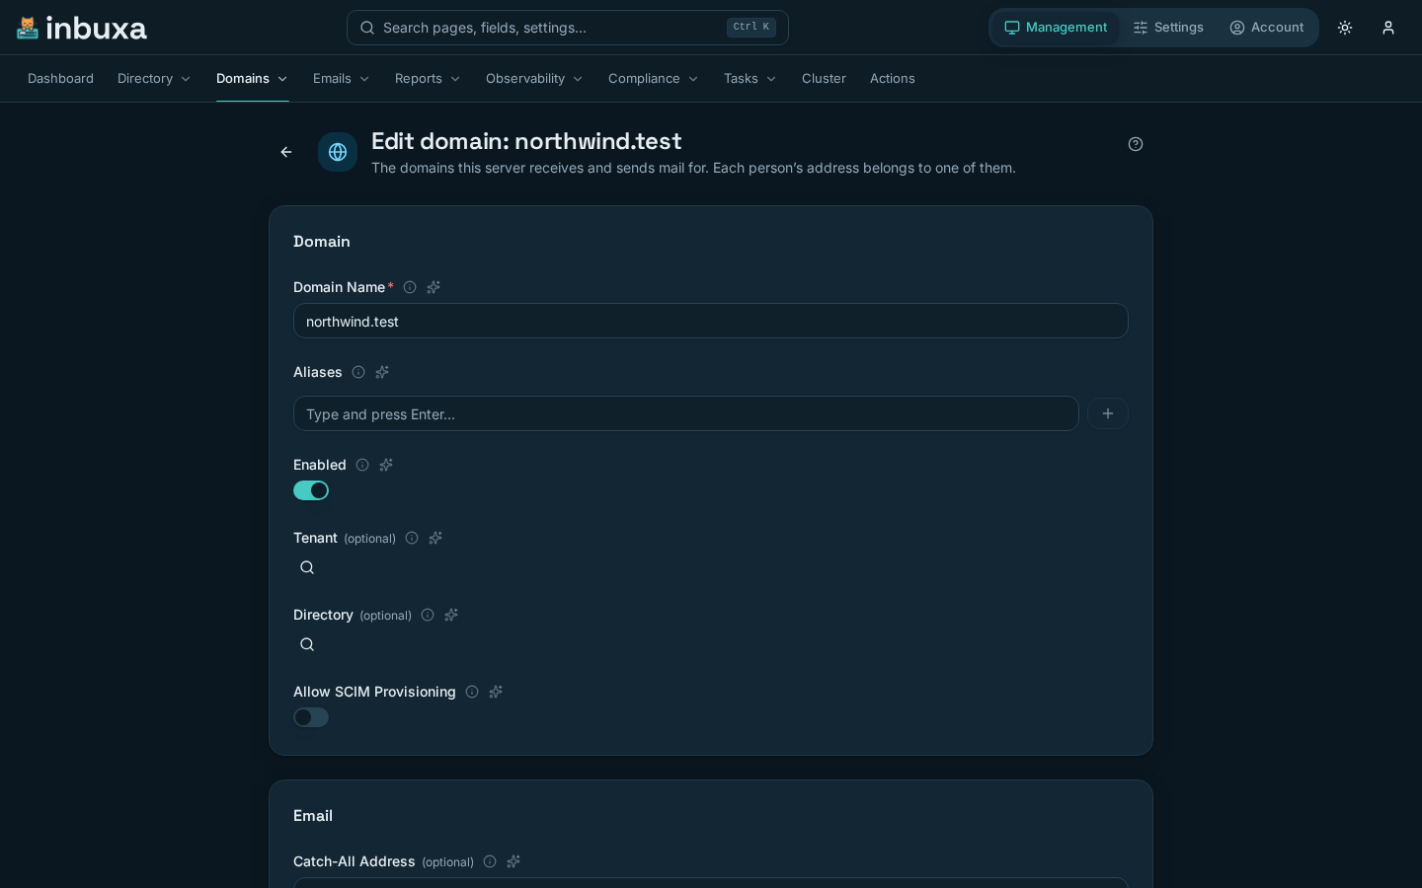Show info tooltip for Domain Name
This screenshot has height=888, width=1422.
[x=410, y=287]
